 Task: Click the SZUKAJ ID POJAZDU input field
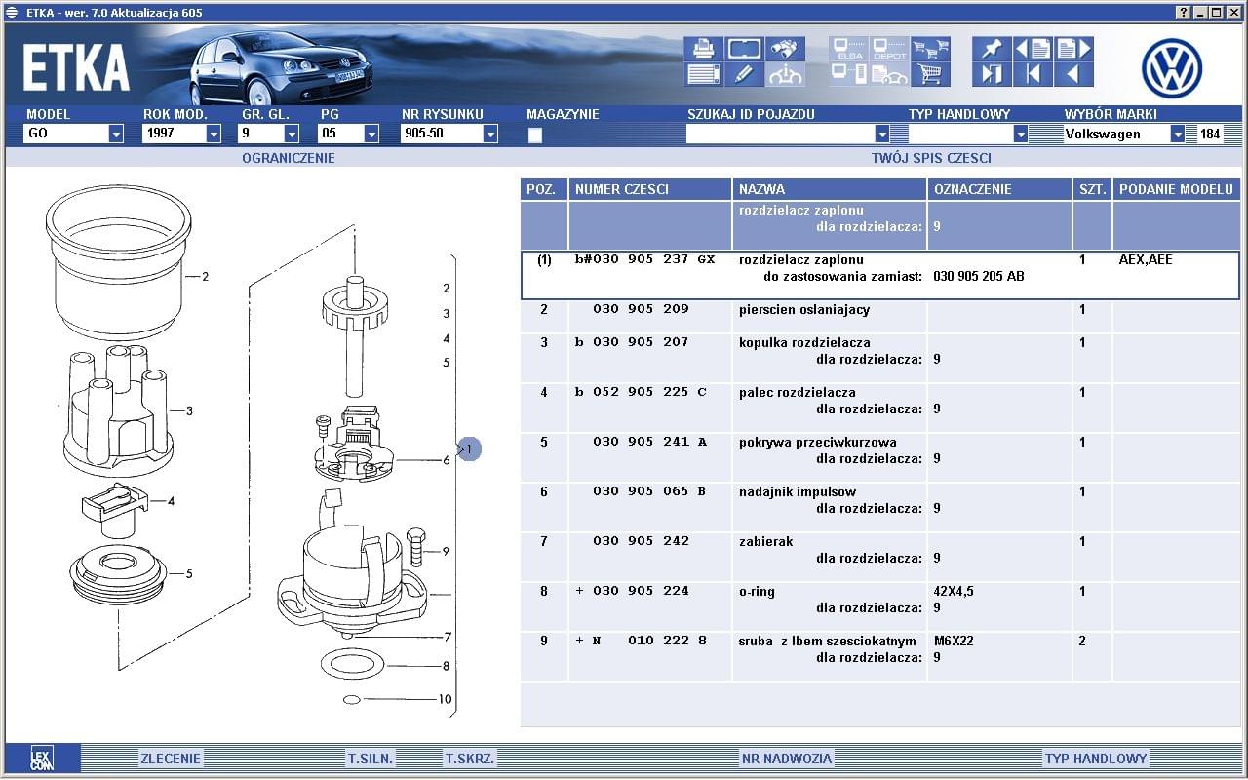(780, 135)
